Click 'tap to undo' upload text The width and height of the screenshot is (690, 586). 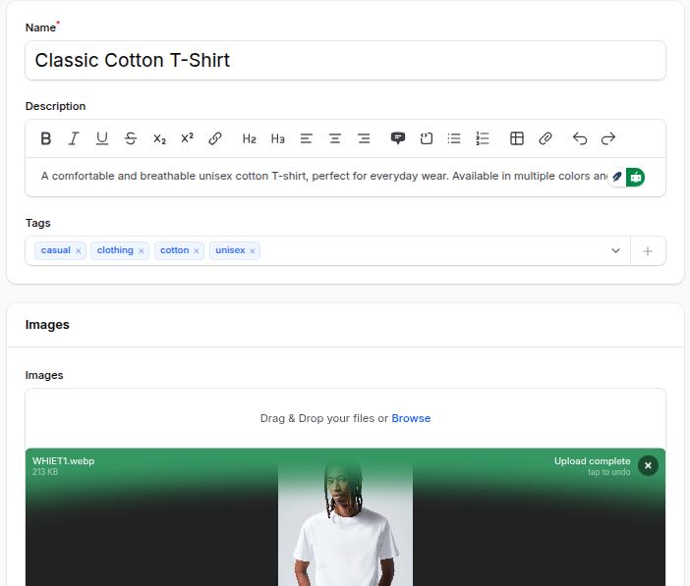[x=609, y=472]
